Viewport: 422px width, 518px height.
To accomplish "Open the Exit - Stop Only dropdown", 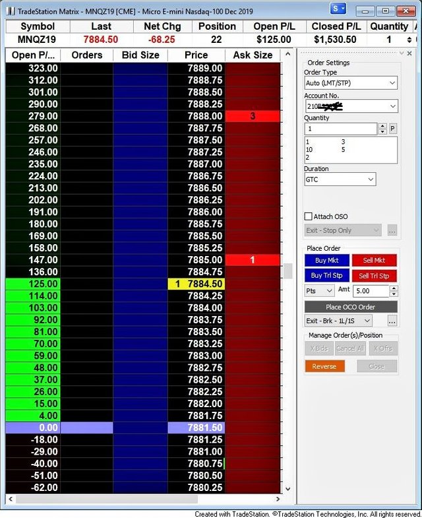I will coord(343,230).
